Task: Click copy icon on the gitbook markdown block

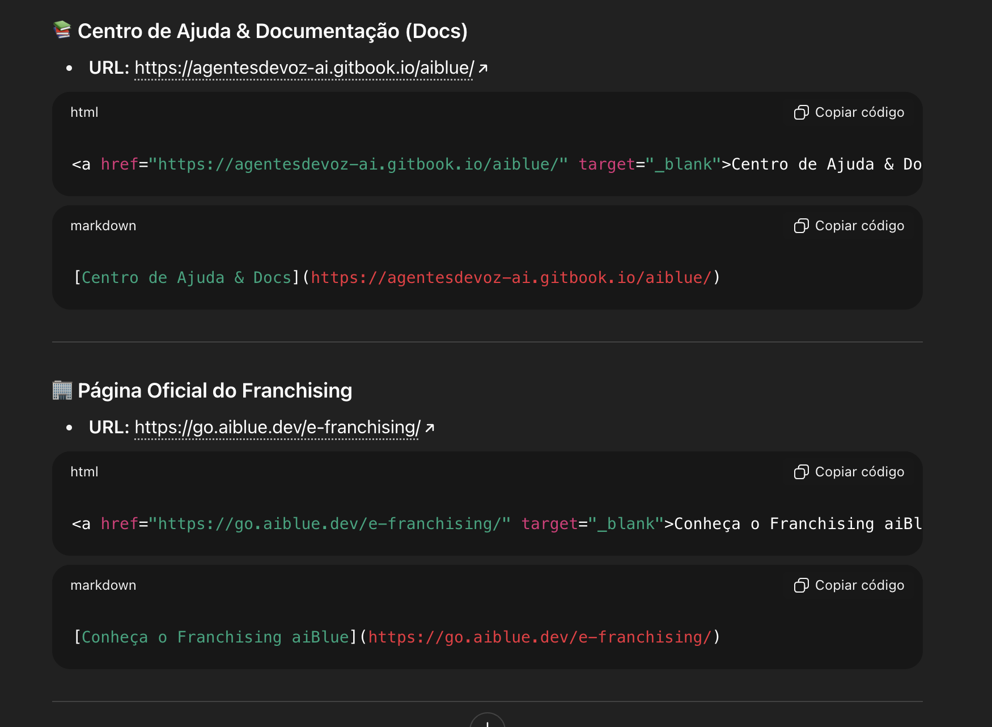Action: point(801,226)
